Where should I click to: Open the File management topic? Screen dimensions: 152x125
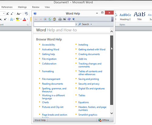(51, 79)
